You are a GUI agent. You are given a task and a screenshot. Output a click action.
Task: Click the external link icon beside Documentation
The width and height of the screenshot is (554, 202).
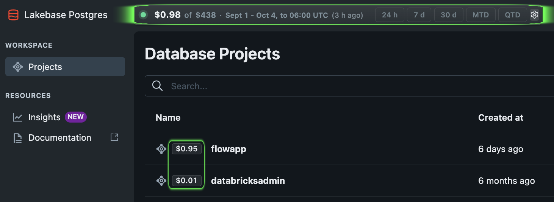click(114, 137)
